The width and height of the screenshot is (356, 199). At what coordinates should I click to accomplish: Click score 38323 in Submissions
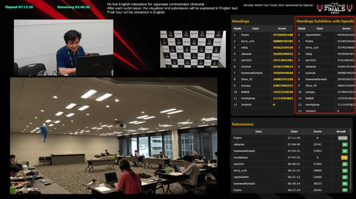click(317, 183)
